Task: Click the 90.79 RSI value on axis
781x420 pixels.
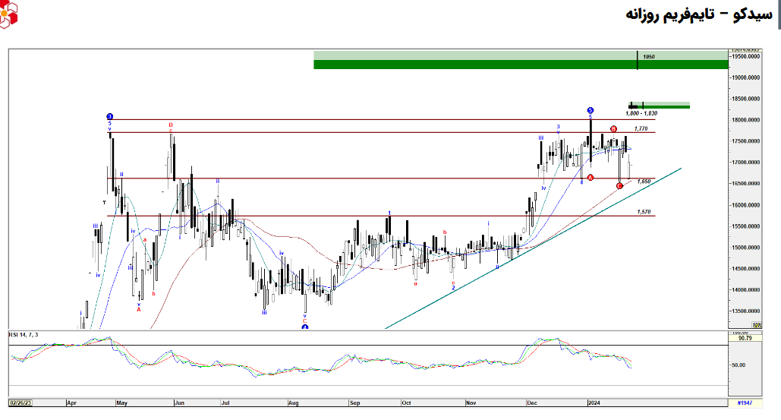Action: 744,339
